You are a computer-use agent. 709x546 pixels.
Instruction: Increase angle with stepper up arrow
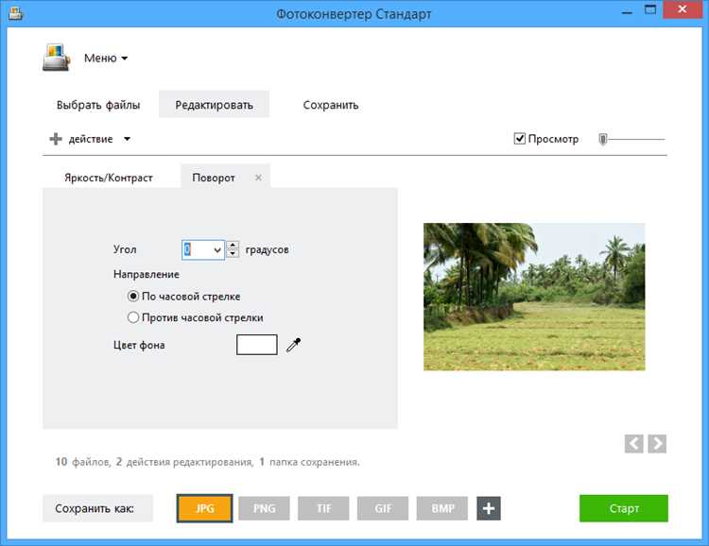(x=233, y=245)
